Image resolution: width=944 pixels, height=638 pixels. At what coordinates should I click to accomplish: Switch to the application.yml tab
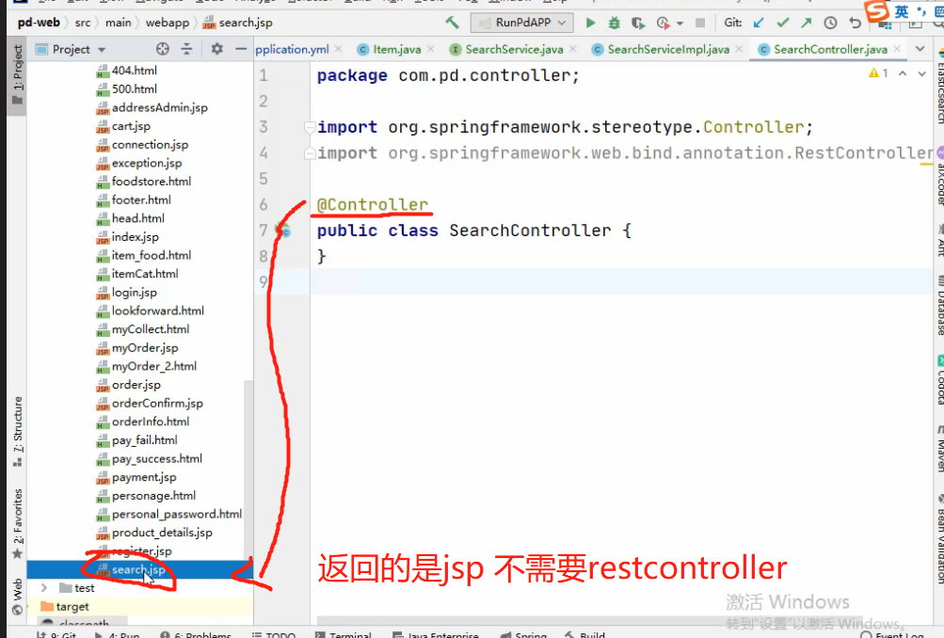click(x=292, y=49)
